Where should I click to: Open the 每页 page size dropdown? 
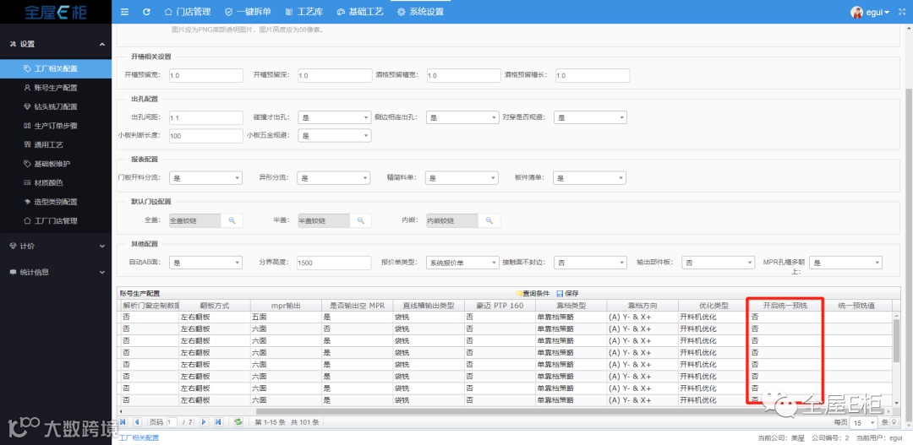coord(864,422)
